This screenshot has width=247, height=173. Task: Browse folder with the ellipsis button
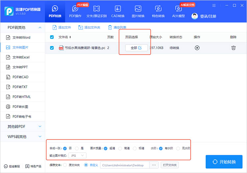pos(154,165)
